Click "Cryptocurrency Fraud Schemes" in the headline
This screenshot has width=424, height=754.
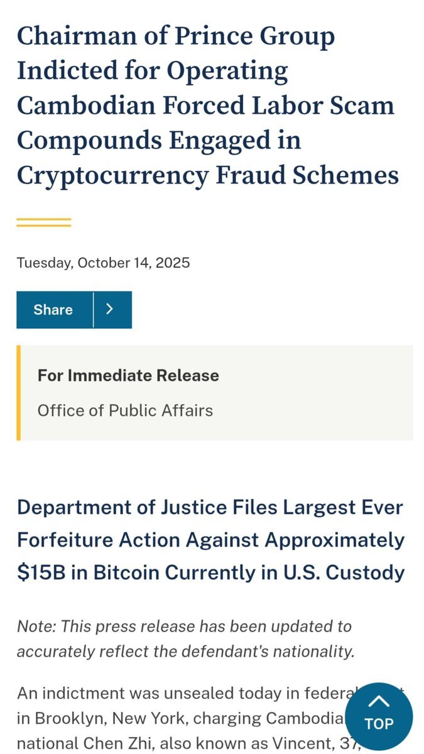click(x=207, y=175)
